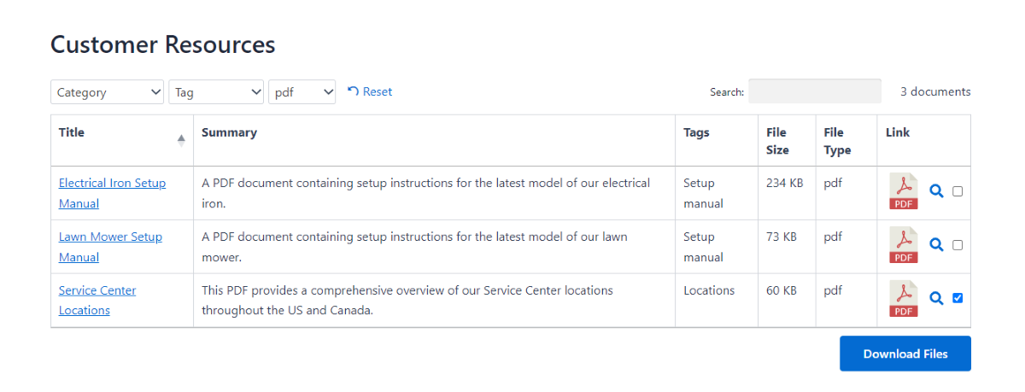The height and width of the screenshot is (392, 1025).
Task: Reset all filters
Action: click(x=370, y=91)
